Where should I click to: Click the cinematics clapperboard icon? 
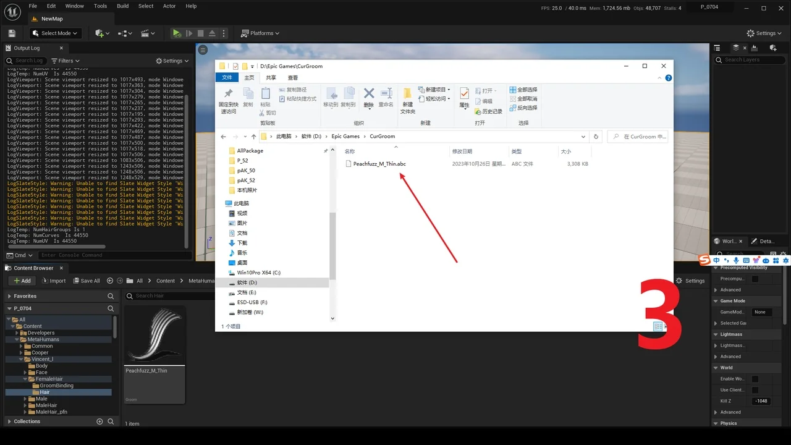point(146,33)
